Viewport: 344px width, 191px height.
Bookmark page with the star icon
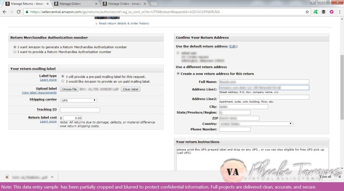[x=307, y=12]
